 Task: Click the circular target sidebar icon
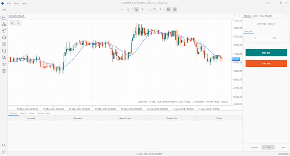(4, 38)
